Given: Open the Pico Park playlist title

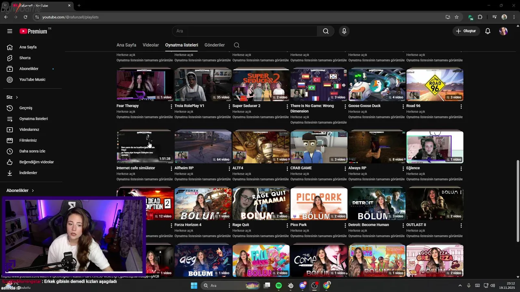Looking at the screenshot, I should tap(299, 225).
